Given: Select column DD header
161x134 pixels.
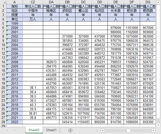Looking at the screenshot, I should pos(99,2).
